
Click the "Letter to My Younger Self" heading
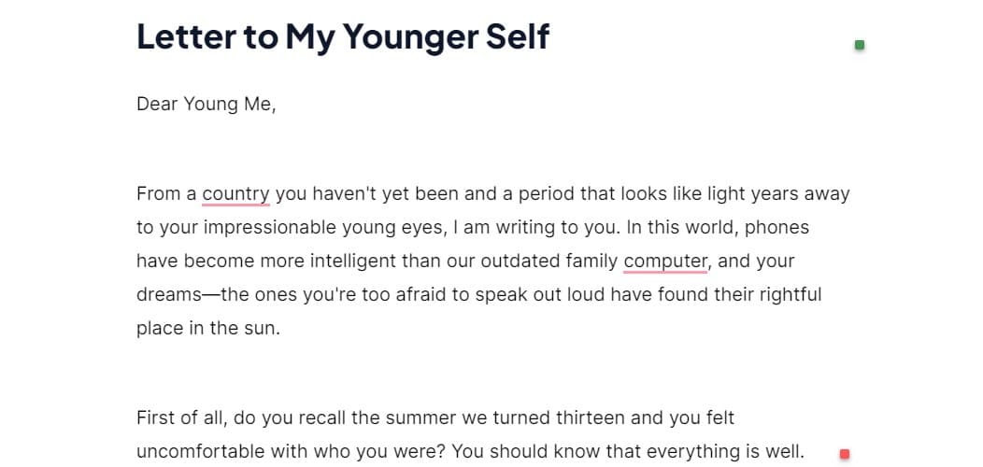pyautogui.click(x=343, y=36)
